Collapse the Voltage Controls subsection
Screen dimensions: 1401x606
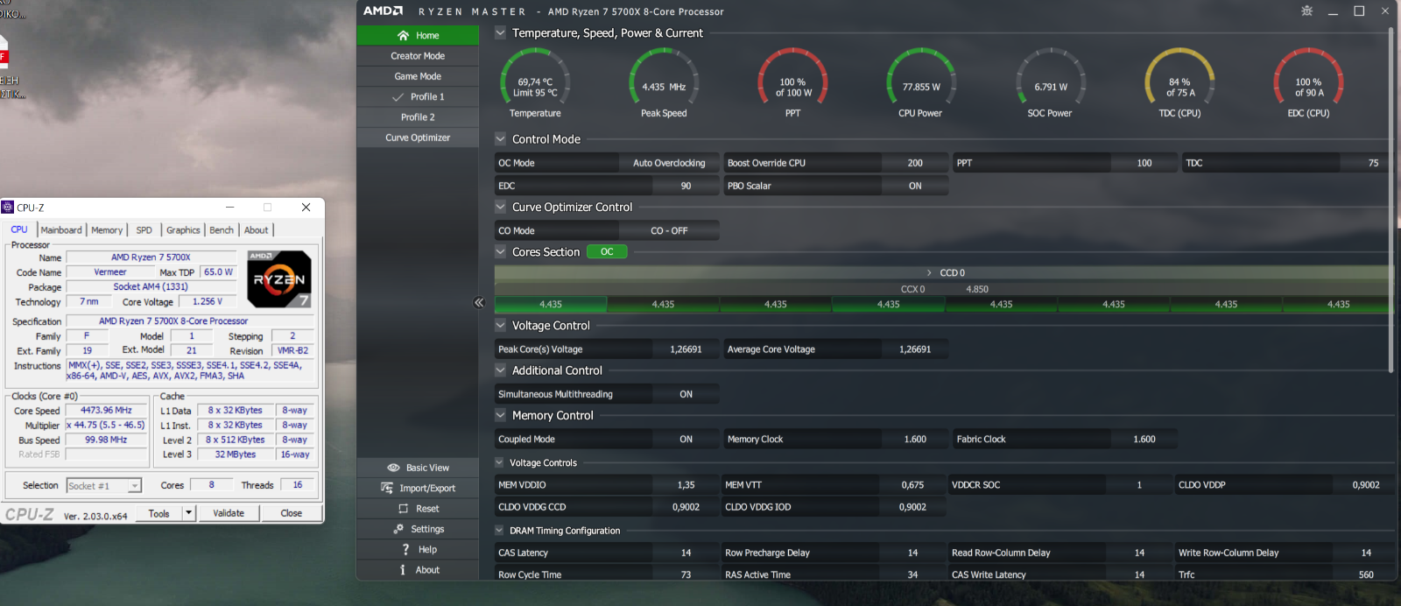[x=500, y=463]
